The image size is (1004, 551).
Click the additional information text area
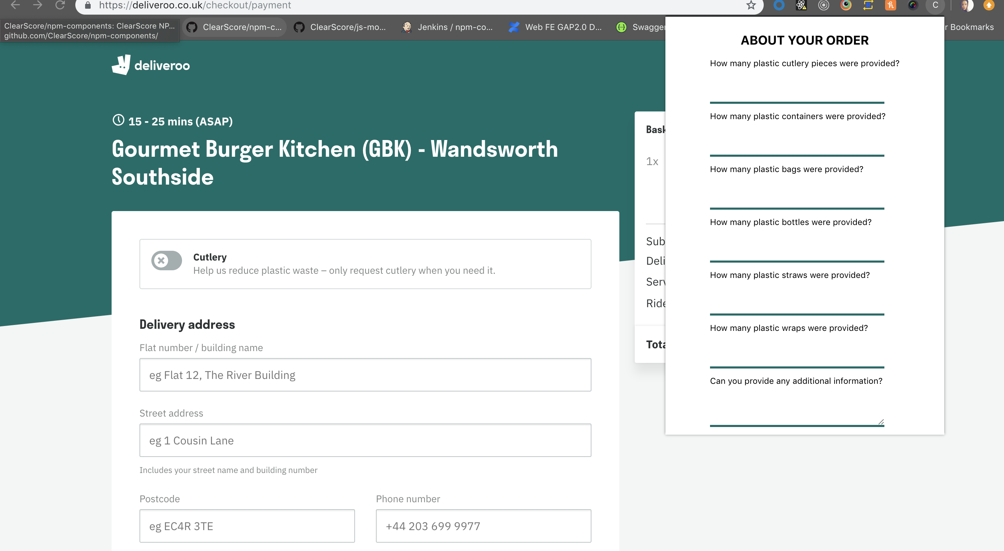click(x=797, y=408)
